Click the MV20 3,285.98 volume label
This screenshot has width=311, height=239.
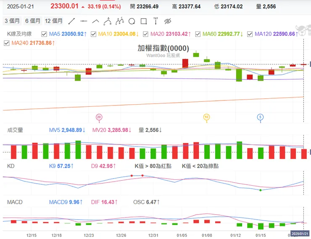click(x=112, y=130)
